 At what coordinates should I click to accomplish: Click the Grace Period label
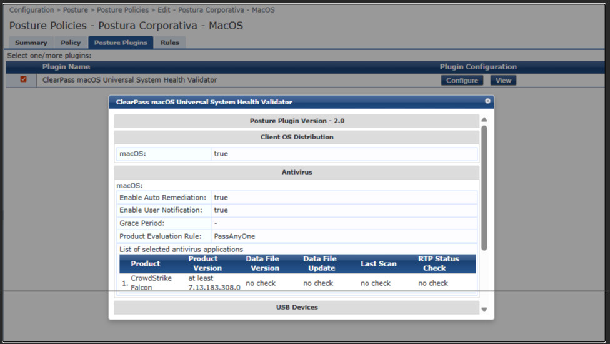[x=142, y=223]
